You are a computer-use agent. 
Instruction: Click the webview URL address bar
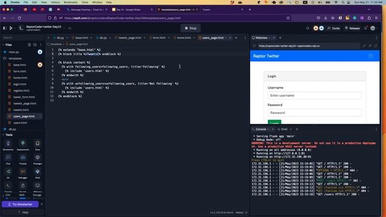coord(309,46)
